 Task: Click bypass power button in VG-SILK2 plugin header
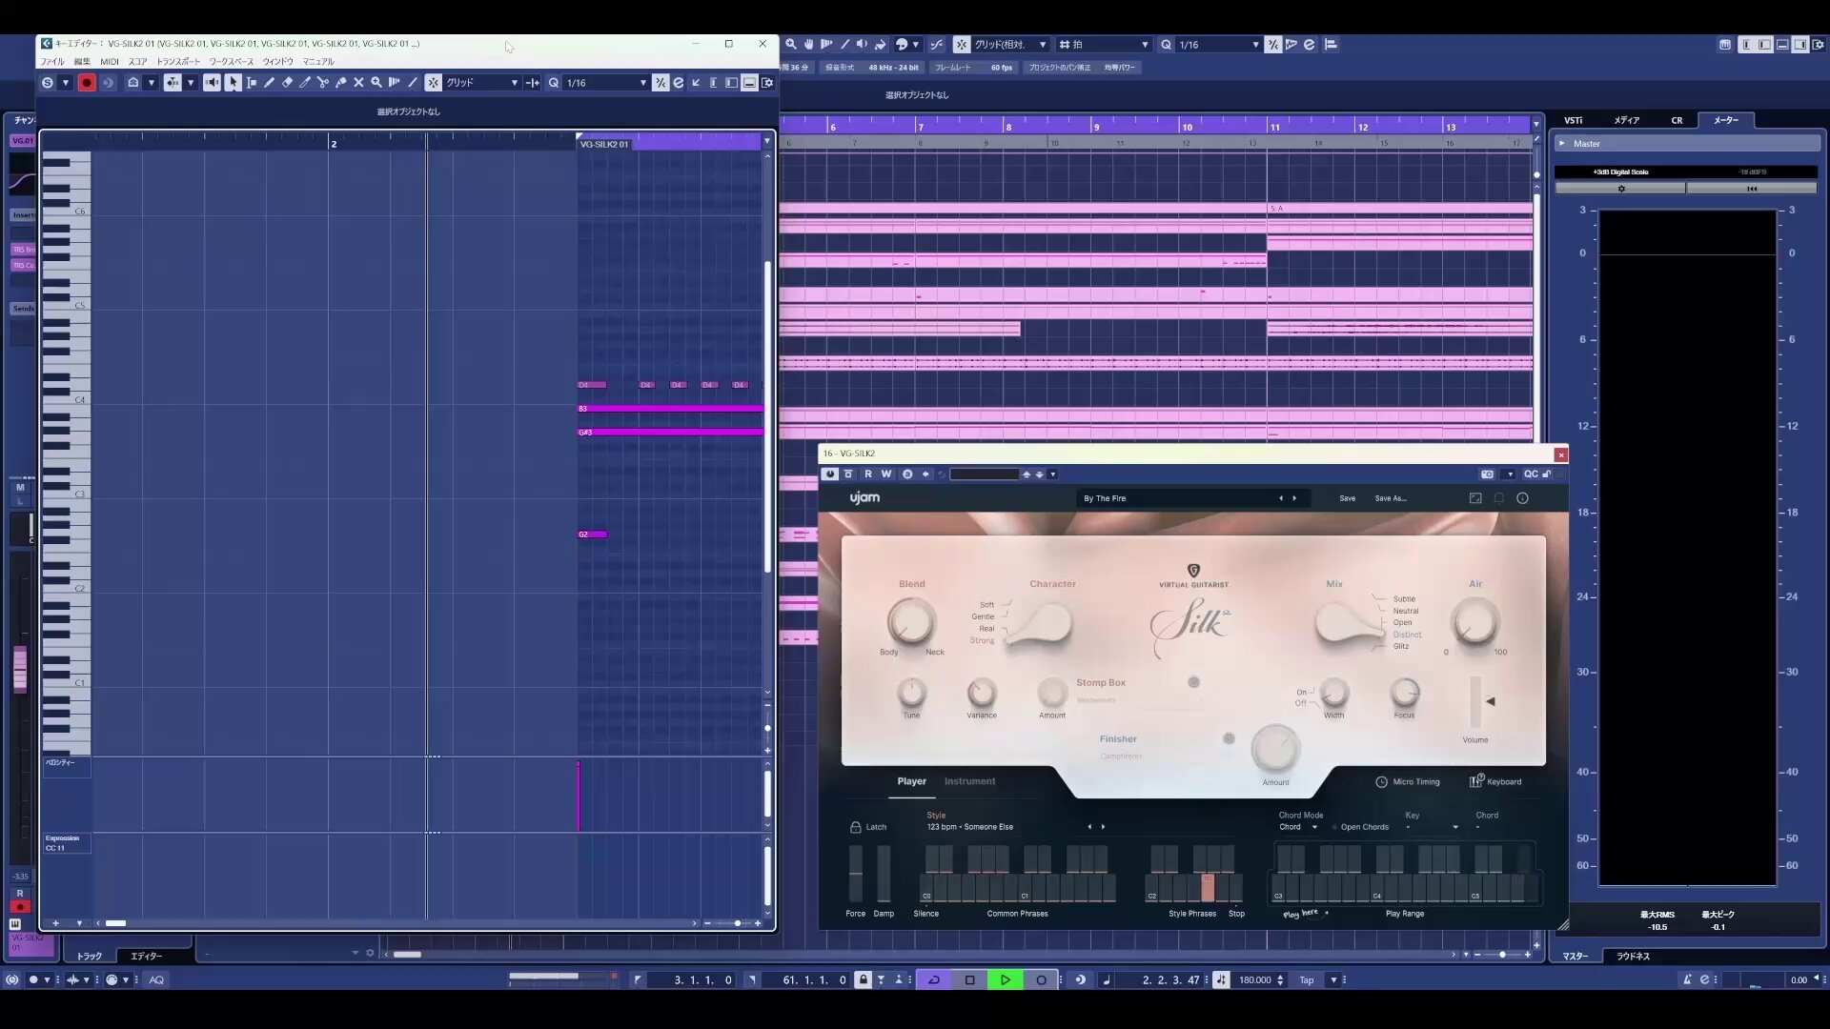click(x=830, y=474)
